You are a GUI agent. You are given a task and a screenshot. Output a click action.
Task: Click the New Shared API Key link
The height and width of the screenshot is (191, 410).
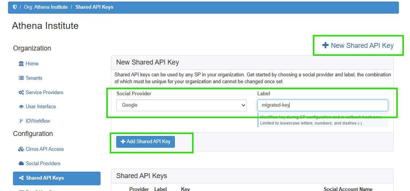point(358,46)
